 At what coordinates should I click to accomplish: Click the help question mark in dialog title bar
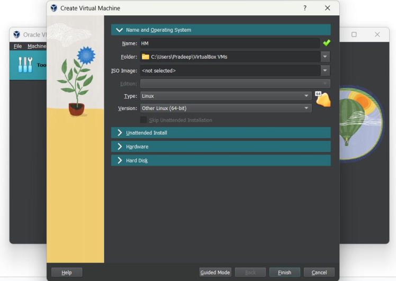click(x=305, y=8)
